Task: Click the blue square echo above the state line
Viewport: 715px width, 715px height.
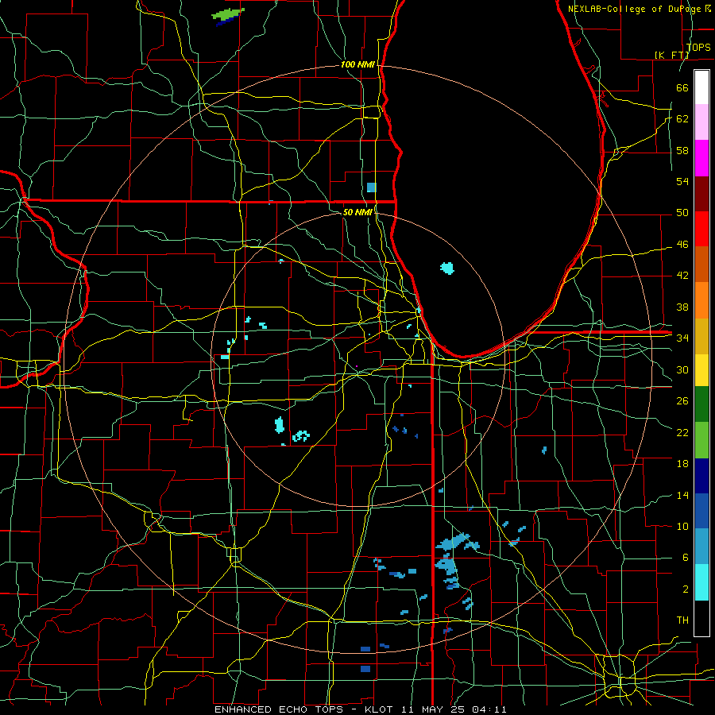Action: 372,187
